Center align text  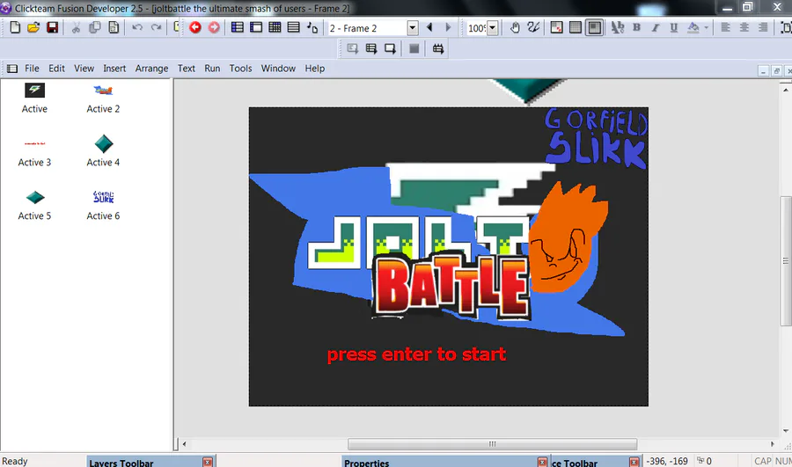(x=744, y=27)
